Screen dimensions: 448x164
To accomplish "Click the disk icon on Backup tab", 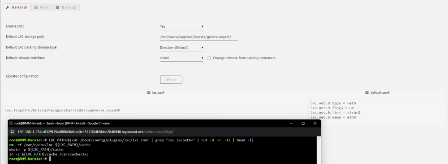I will [x=57, y=8].
